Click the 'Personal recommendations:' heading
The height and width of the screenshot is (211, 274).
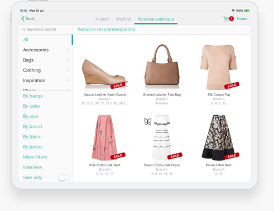click(107, 30)
